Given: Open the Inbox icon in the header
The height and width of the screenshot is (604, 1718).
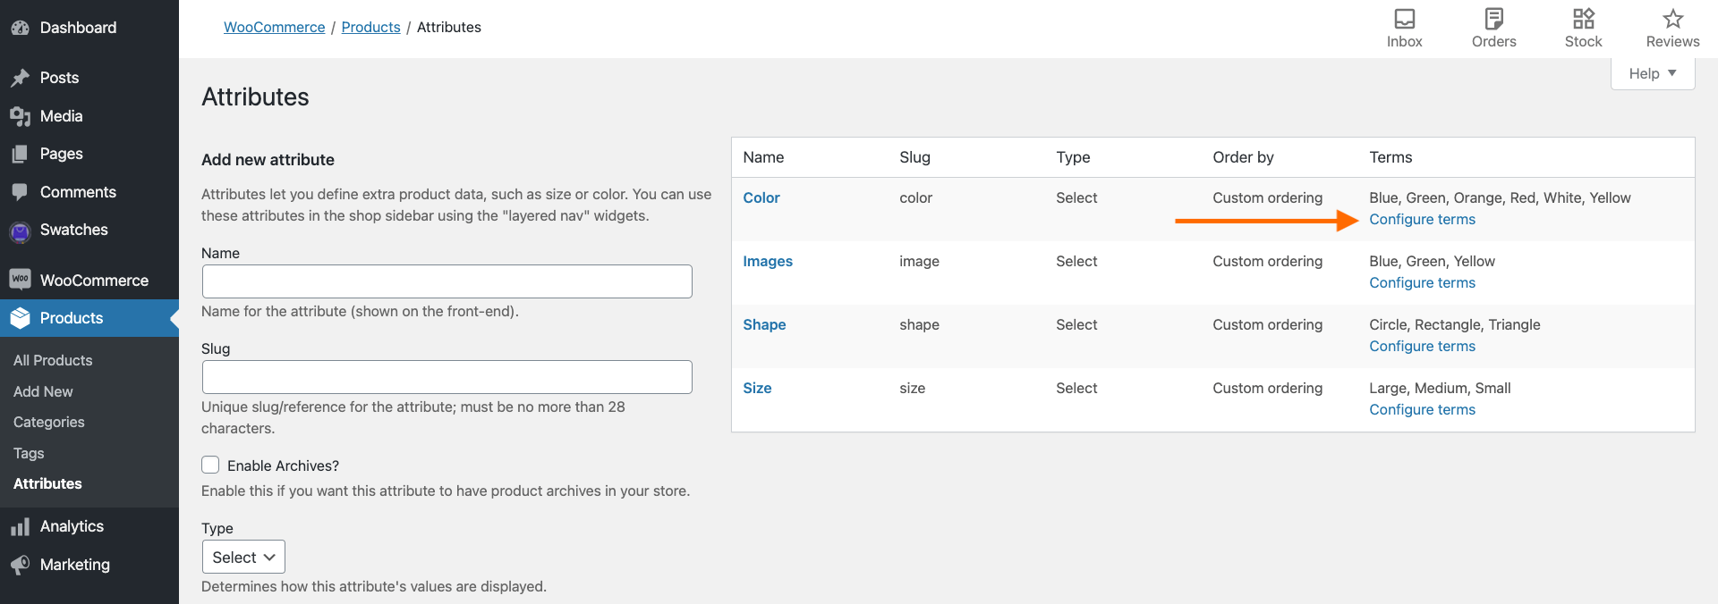Looking at the screenshot, I should click(x=1404, y=19).
